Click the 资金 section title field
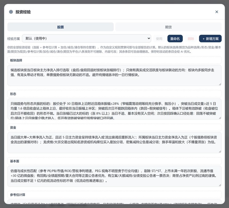The width and height of the screenshot is (229, 208). coord(115,128)
